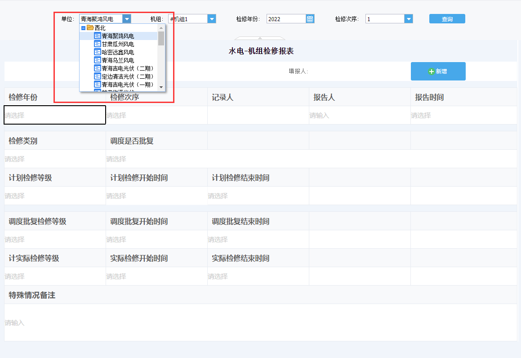This screenshot has height=358, width=521.
Task: Select 青海乌兰风电 in the tree list
Action: point(118,60)
